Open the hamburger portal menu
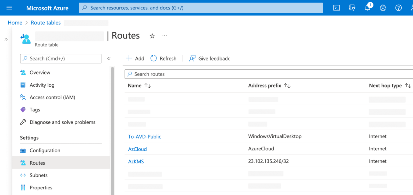This screenshot has height=195, width=413. pyautogui.click(x=9, y=8)
